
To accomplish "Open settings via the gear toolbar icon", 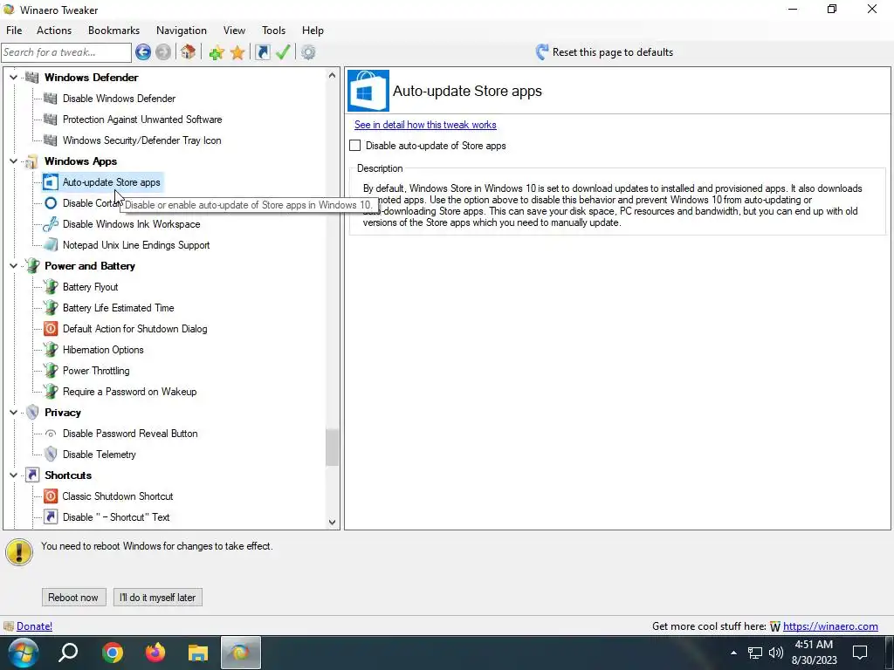I will [308, 52].
